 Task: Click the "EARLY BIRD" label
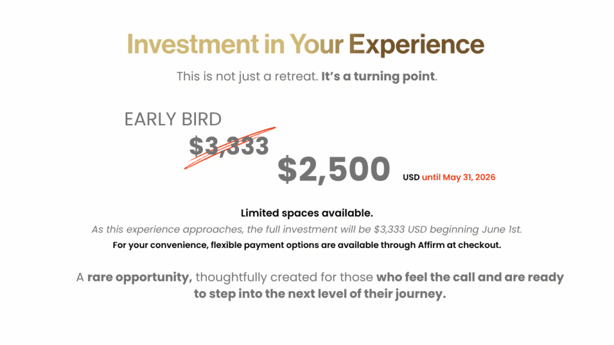(173, 119)
